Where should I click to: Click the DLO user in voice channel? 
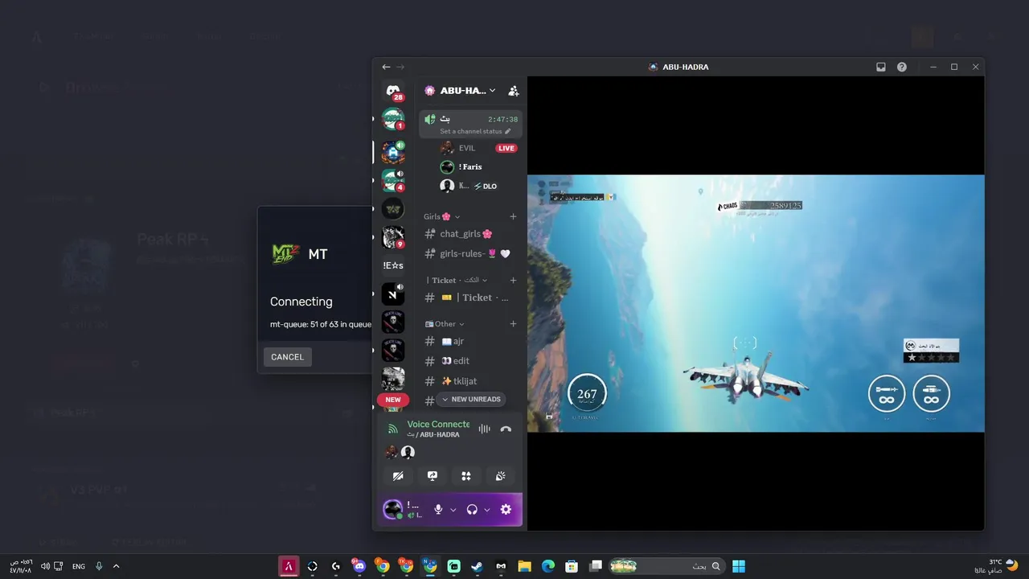pos(470,186)
